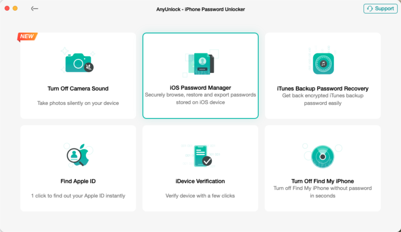The height and width of the screenshot is (232, 401).
Task: Click the iTunes backup music dial icon
Action: 323,63
